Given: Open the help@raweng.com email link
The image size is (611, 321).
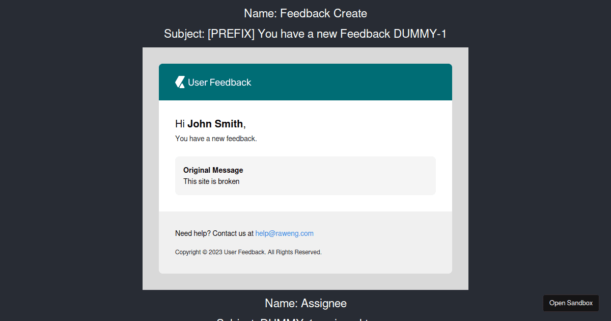Looking at the screenshot, I should tap(284, 233).
